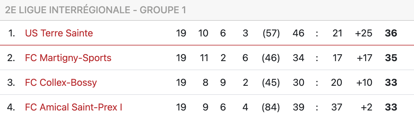The height and width of the screenshot is (118, 414).
Task: Select US Terre Sainte's 36 points total
Action: click(x=391, y=33)
